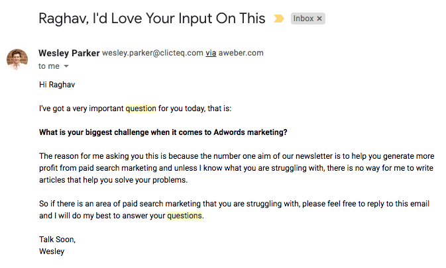The height and width of the screenshot is (268, 446).
Task: Click the "Talk Soon," closing line
Action: 57,240
